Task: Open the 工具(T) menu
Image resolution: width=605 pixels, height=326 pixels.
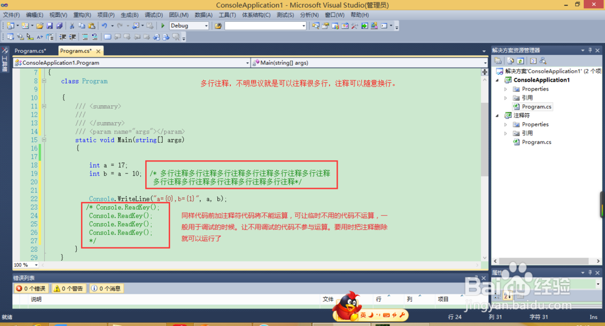Action: pos(227,15)
